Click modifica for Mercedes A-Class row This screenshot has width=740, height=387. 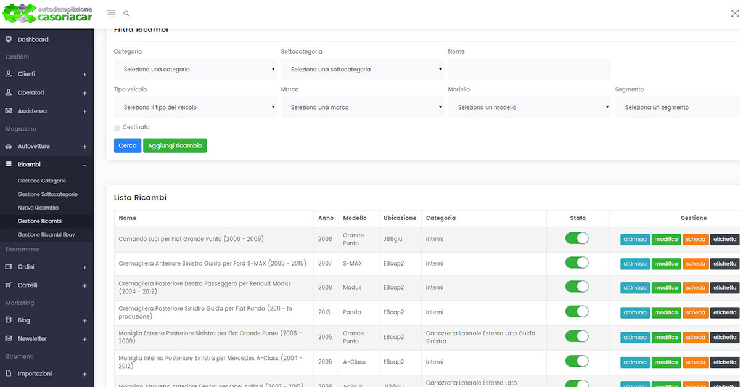[x=666, y=362]
